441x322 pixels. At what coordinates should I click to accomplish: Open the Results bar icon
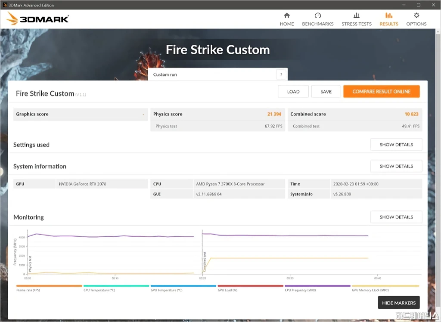[x=389, y=15]
